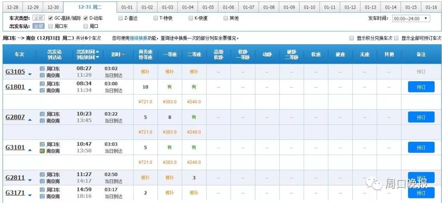Click train number G3101 link
The image size is (442, 203).
15,147
